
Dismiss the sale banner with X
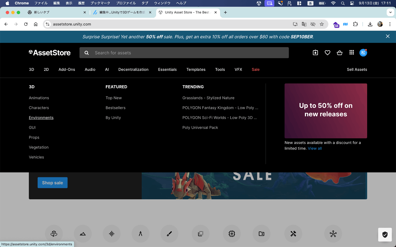[388, 36]
